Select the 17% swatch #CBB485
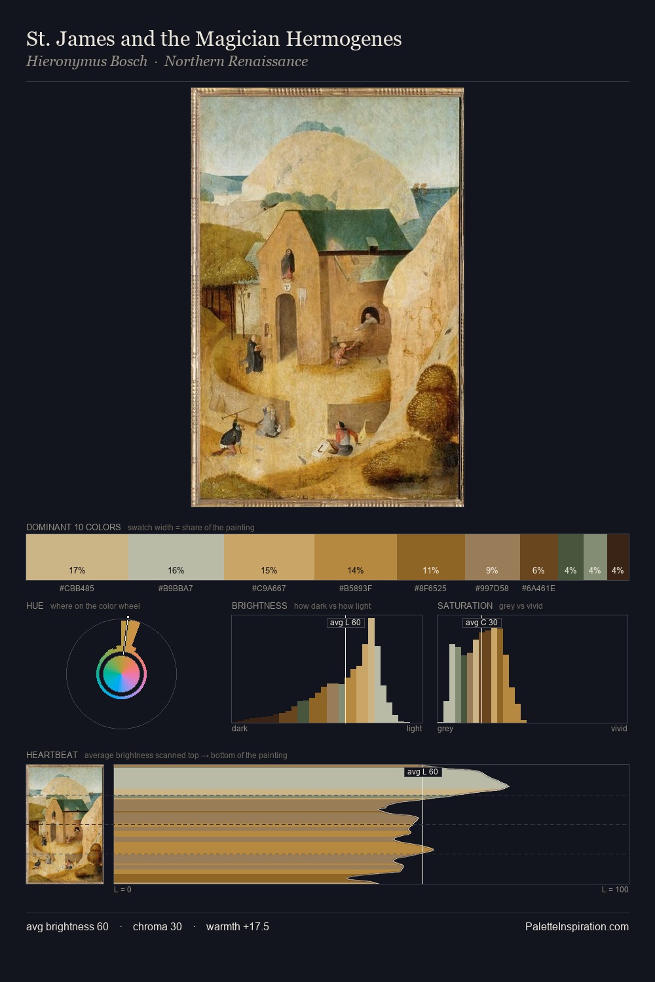 point(77,557)
